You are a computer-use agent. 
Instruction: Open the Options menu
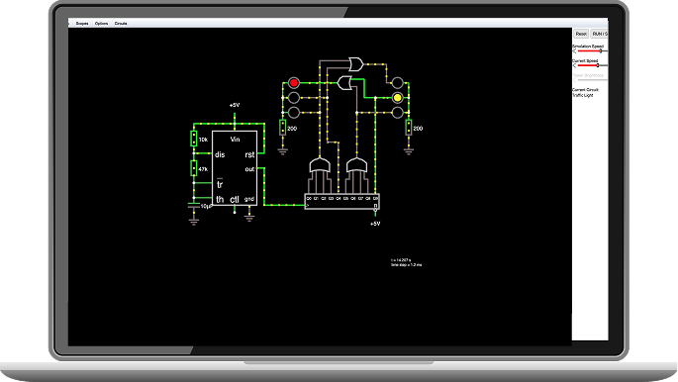point(102,24)
